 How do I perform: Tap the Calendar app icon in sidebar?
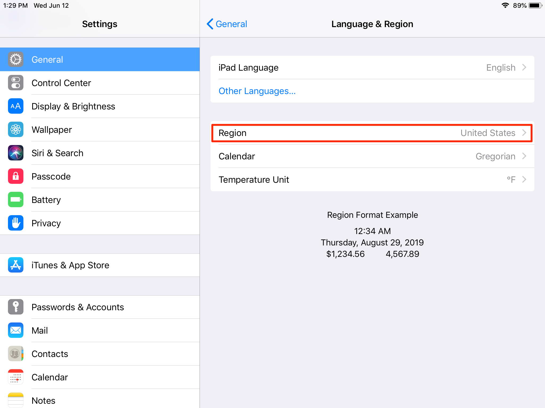click(x=16, y=377)
